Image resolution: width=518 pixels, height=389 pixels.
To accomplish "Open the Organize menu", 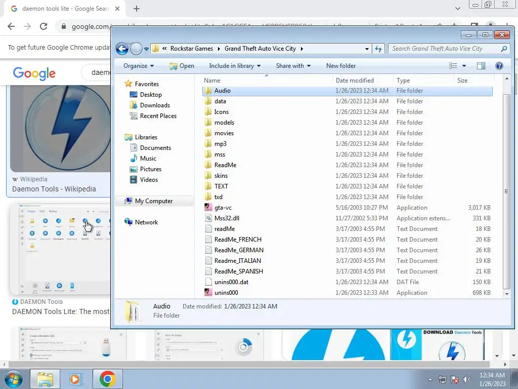I will 139,66.
